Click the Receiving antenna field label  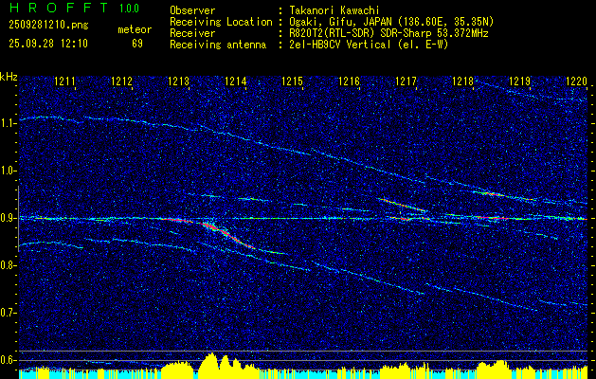coord(218,45)
